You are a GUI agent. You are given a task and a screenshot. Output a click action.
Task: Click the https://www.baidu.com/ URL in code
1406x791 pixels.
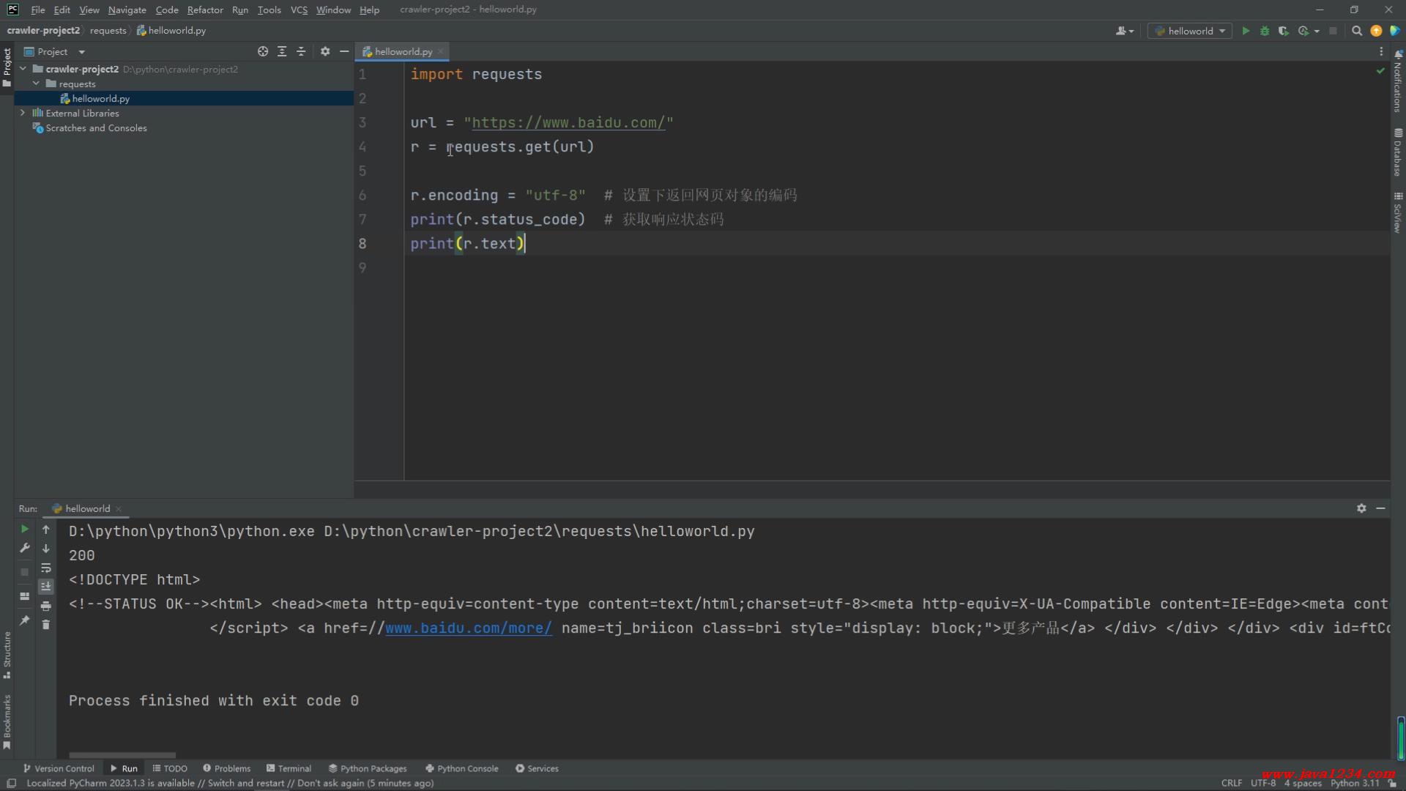click(x=568, y=123)
